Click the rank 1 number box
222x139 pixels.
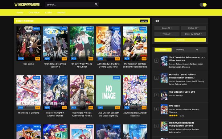[x=156, y=61]
